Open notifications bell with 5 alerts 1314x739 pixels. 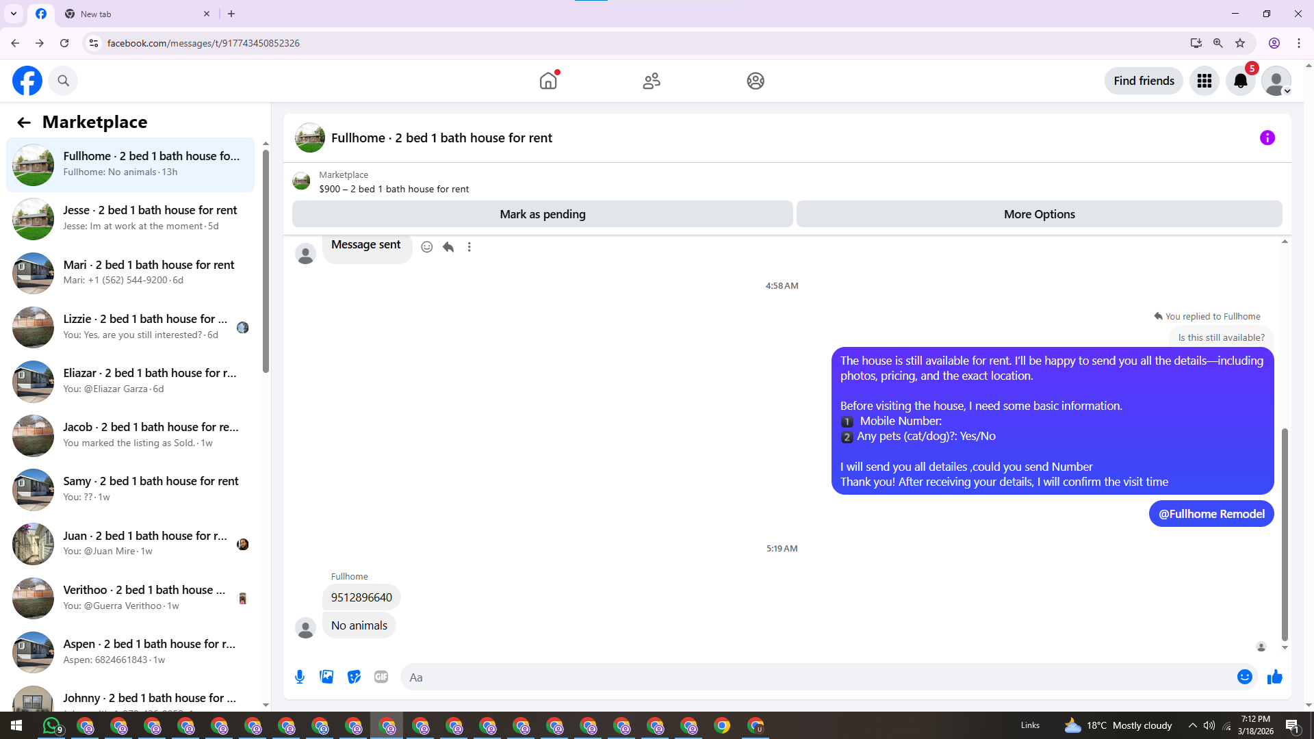[x=1240, y=81]
